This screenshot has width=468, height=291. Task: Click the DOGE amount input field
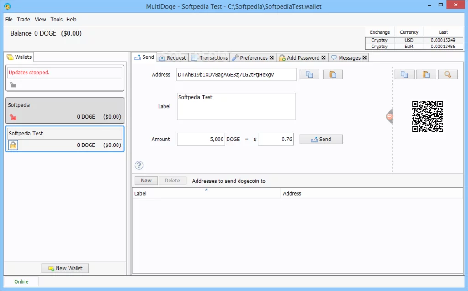tap(201, 140)
